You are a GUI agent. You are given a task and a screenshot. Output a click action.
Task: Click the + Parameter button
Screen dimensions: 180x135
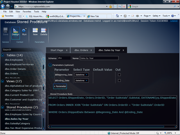click(60, 86)
